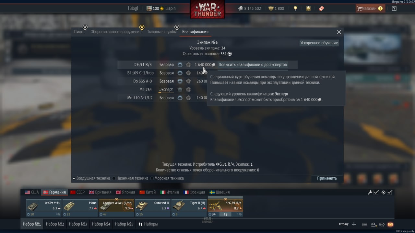Open the help question mark icon
Screen dimensions: 415x233
click(394, 8)
